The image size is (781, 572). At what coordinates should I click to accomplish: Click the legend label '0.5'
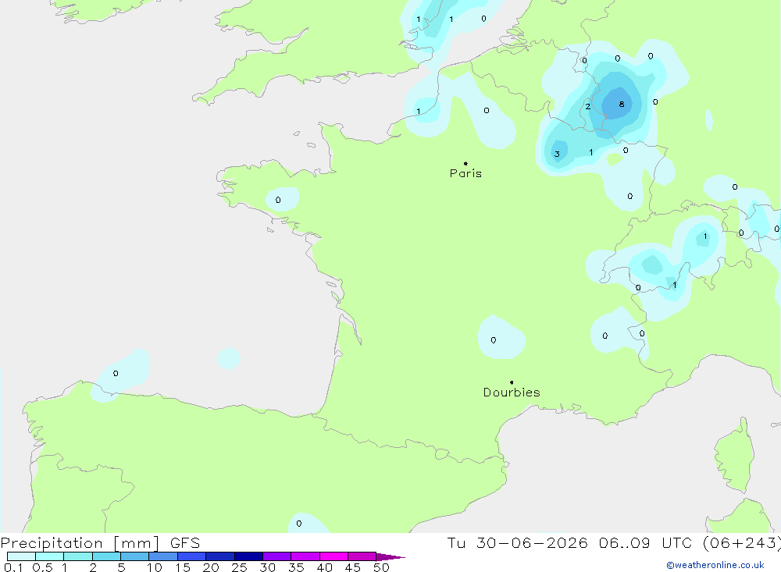click(x=42, y=567)
